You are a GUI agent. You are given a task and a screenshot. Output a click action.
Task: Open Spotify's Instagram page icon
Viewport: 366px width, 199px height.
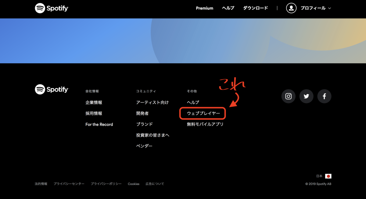(x=288, y=96)
